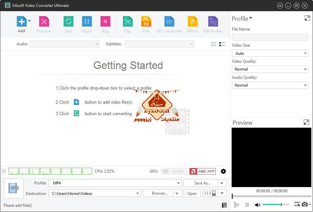This screenshot has width=313, height=212.
Task: Switch to list view mode
Action: (x=213, y=44)
